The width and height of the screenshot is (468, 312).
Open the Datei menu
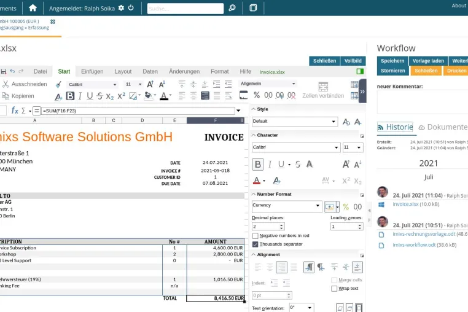pos(41,71)
